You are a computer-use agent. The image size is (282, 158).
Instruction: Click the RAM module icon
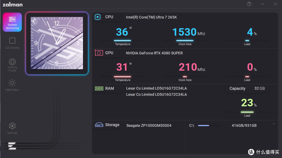tap(99, 88)
